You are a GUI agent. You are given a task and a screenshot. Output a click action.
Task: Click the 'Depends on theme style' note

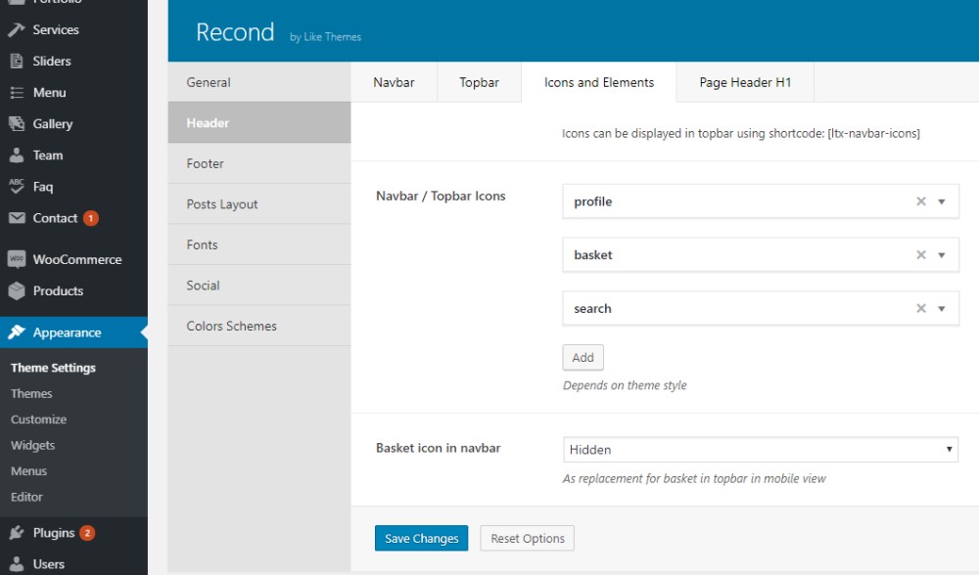pos(625,385)
